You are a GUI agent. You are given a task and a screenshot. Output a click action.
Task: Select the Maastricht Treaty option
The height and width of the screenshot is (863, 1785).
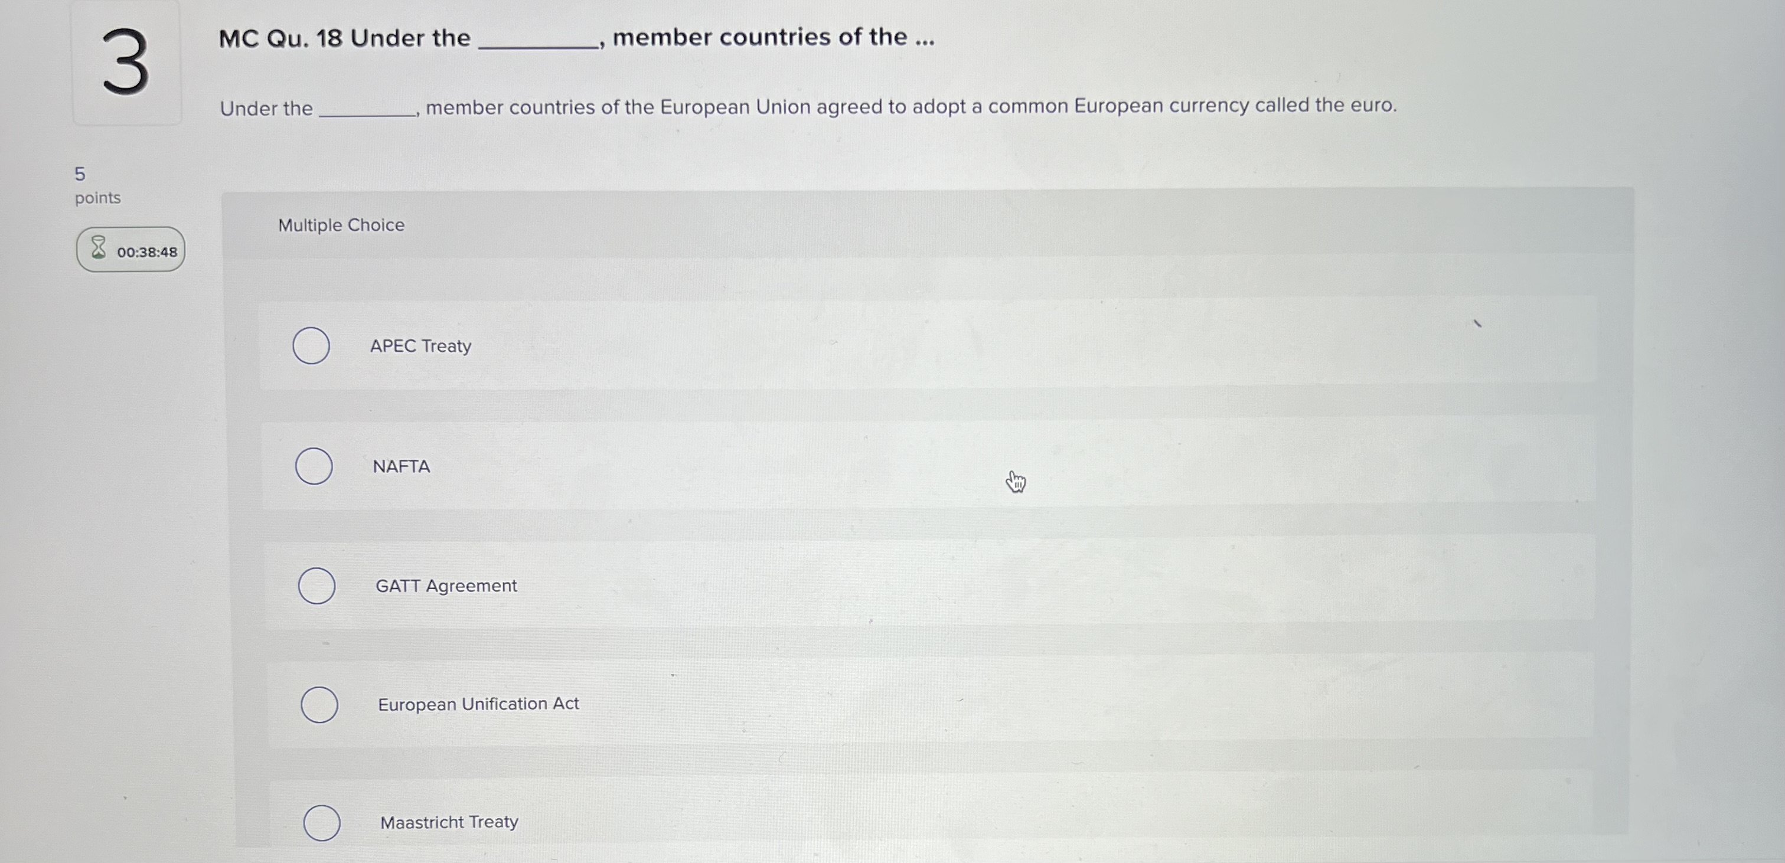point(323,822)
